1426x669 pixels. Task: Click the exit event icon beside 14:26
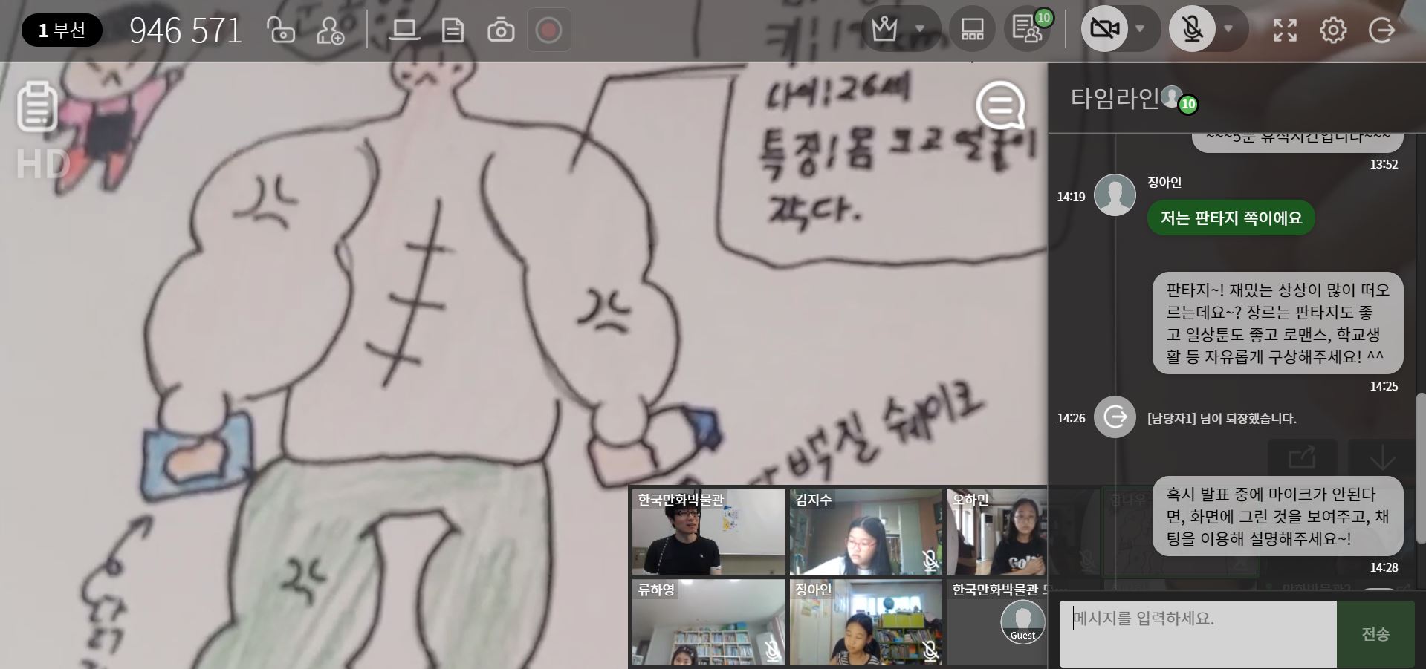1115,417
